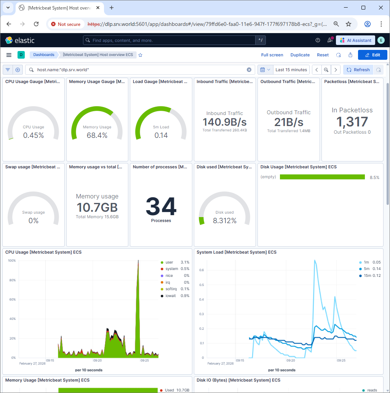Click the Dashboards breadcrumb

tap(44, 54)
